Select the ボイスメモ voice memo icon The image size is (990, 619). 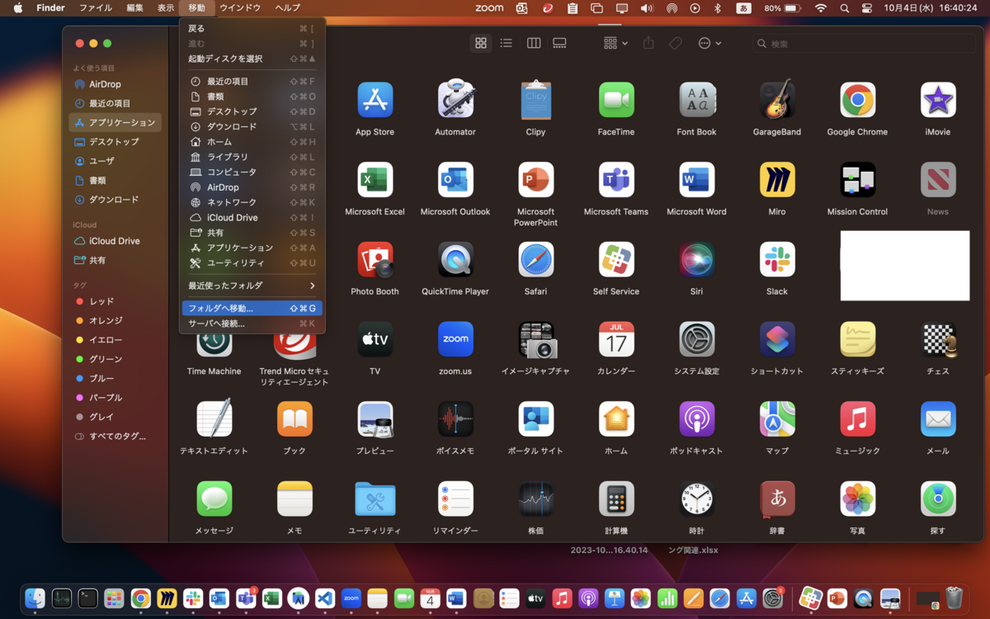point(455,419)
